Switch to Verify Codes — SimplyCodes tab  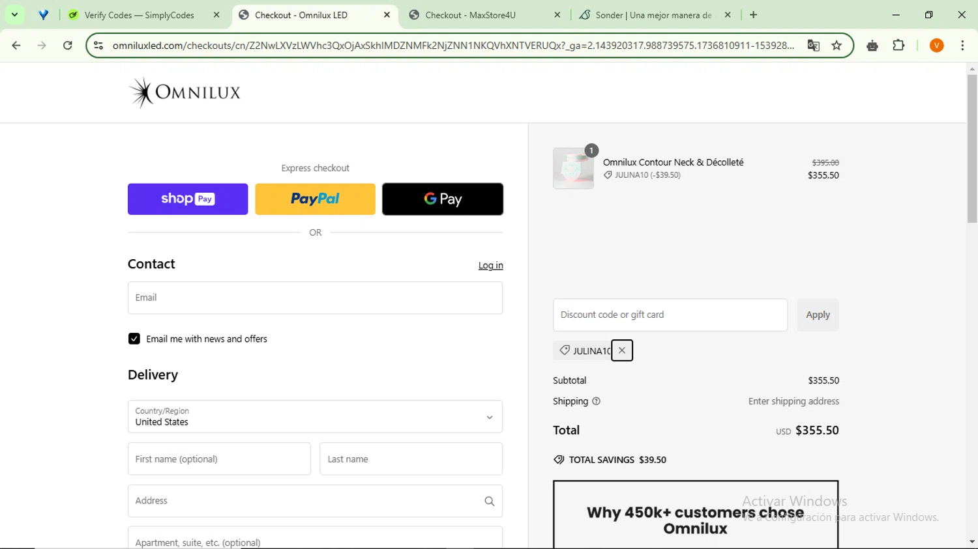point(138,15)
